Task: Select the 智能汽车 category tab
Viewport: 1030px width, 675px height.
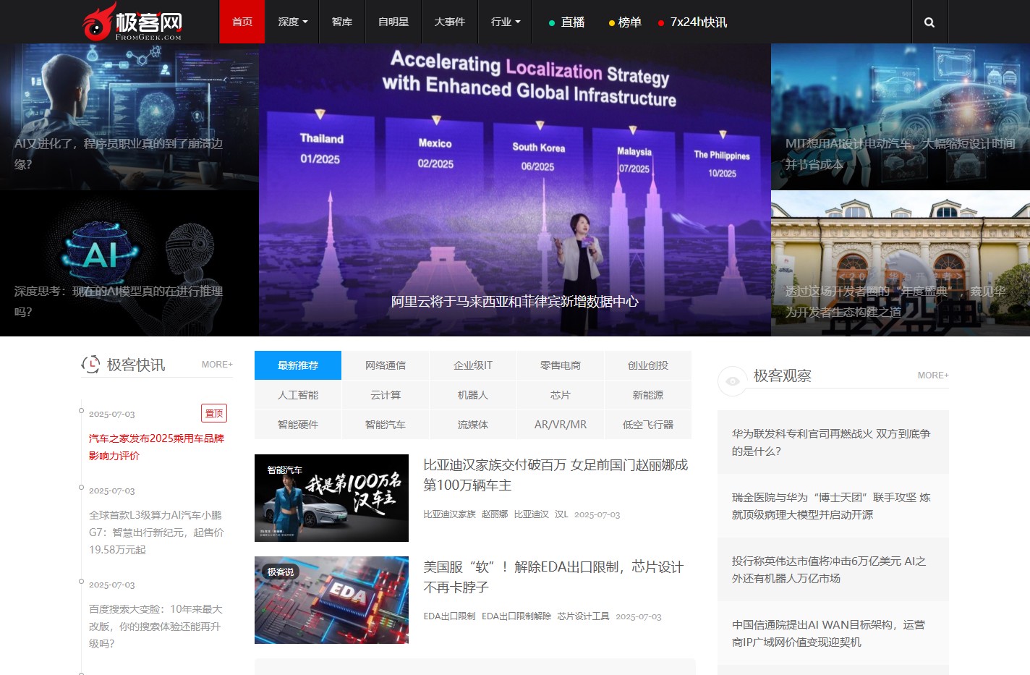Action: [x=386, y=425]
